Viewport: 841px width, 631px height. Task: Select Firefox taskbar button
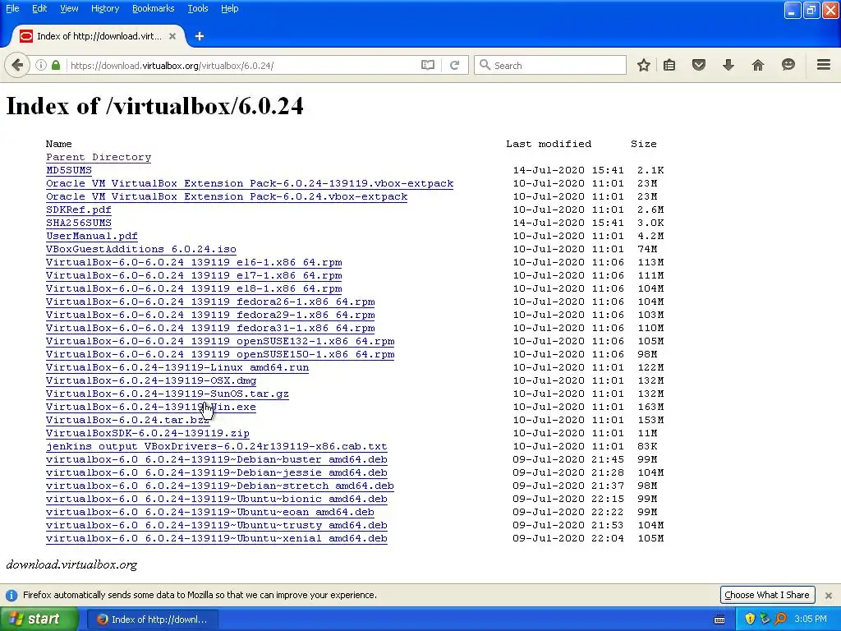[152, 619]
